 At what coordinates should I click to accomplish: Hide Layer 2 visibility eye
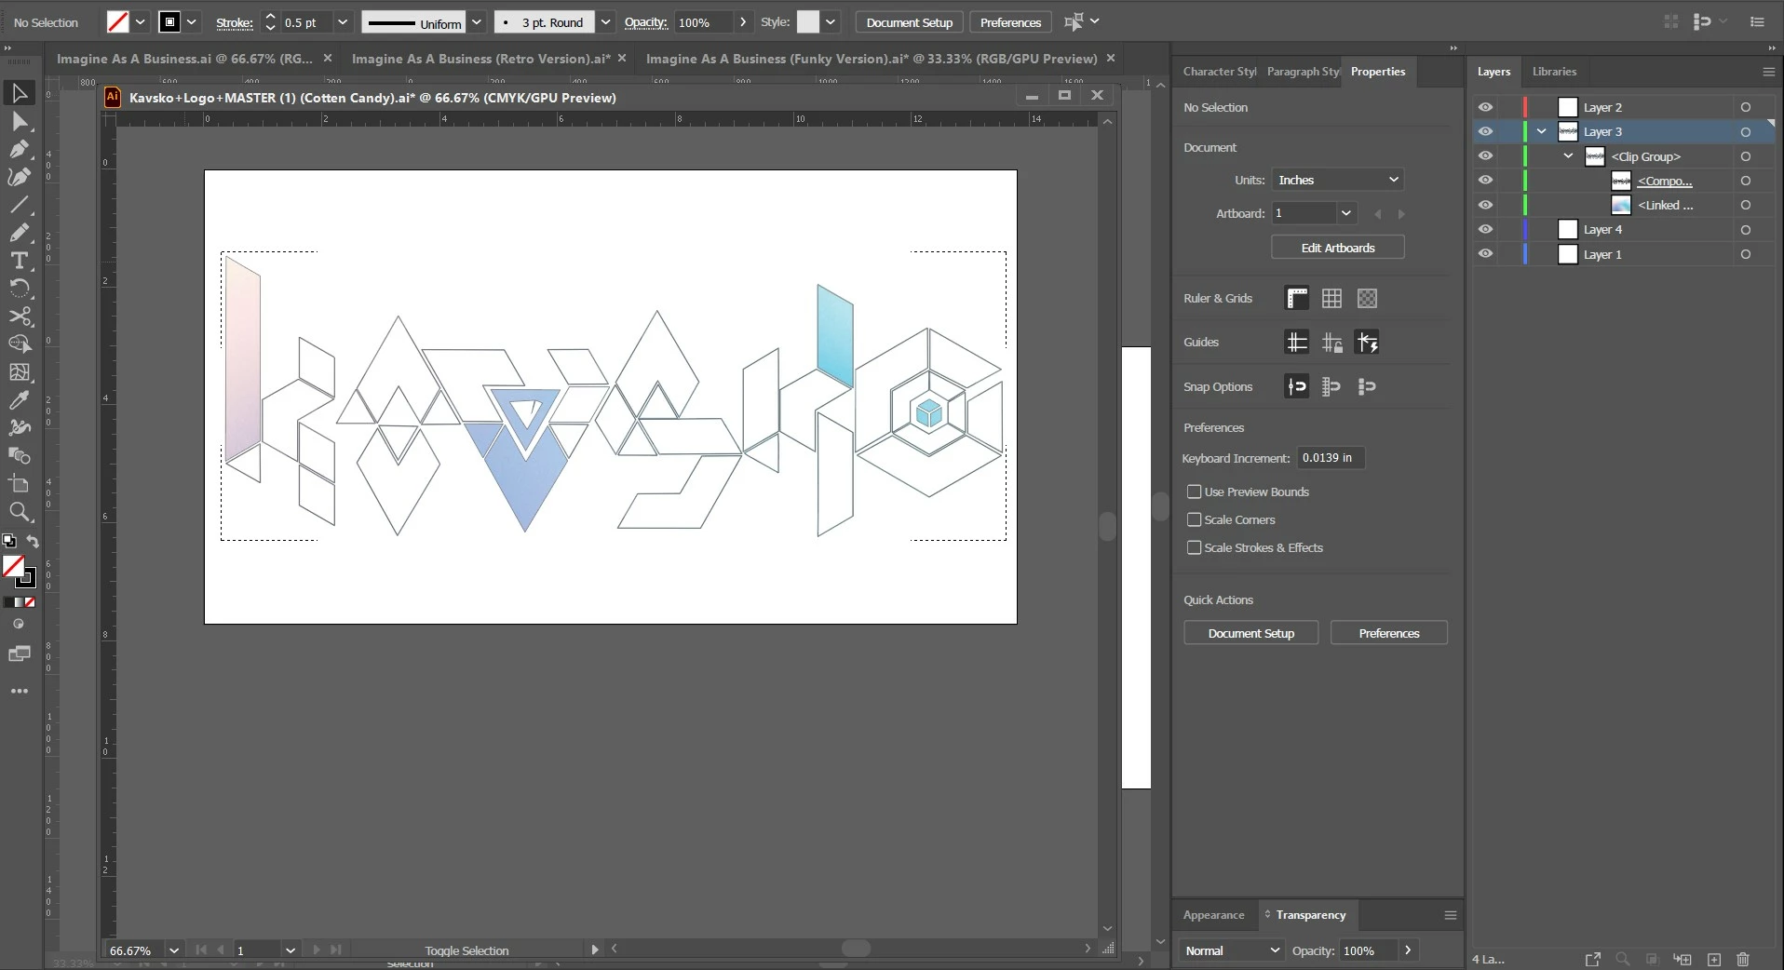pyautogui.click(x=1485, y=107)
